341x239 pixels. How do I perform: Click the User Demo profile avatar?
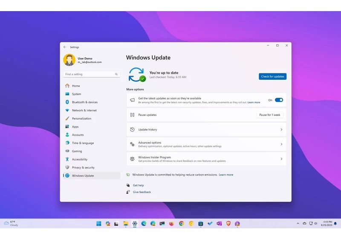(69, 60)
